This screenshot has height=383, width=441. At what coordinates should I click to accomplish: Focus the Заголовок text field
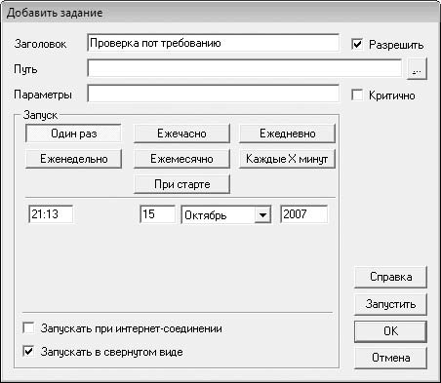point(213,43)
